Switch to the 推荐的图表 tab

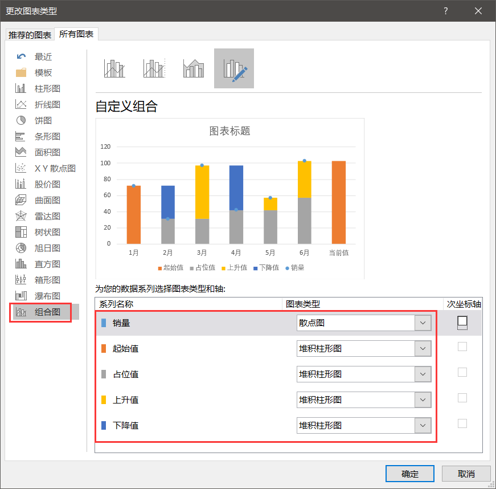click(x=30, y=35)
